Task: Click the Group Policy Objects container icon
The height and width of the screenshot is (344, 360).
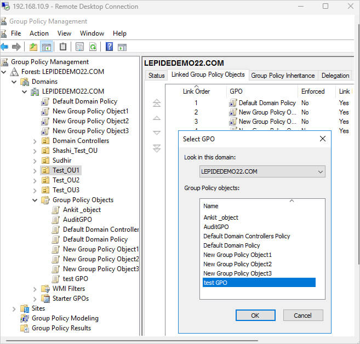Action: pyautogui.click(x=45, y=200)
